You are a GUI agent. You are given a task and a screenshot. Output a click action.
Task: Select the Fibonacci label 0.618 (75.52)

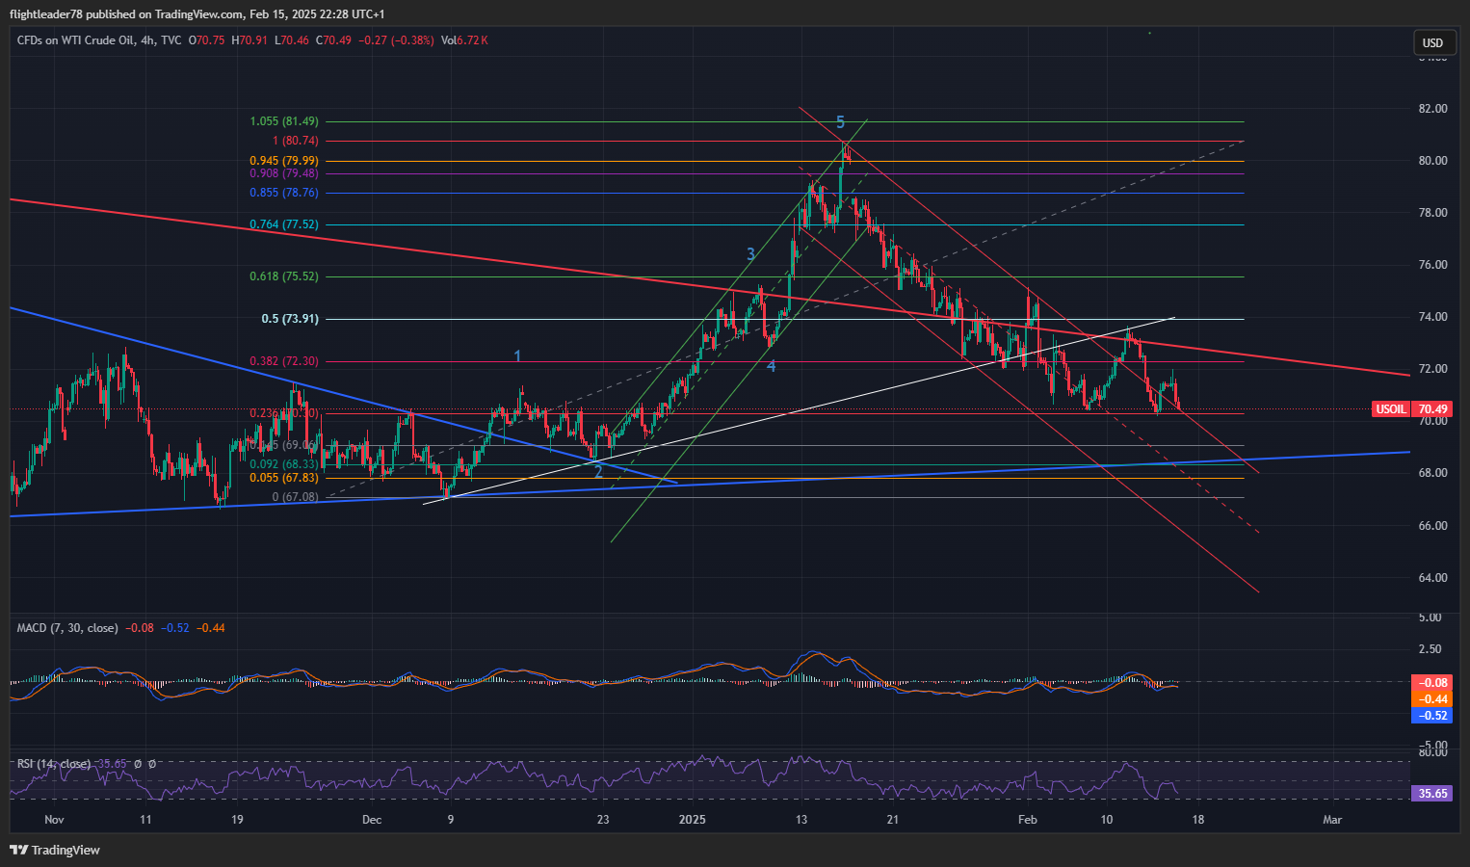point(284,276)
